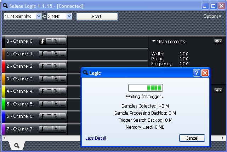Set logic low trigger on Channel 4
This screenshot has width=227, height=152.
pos(63,91)
